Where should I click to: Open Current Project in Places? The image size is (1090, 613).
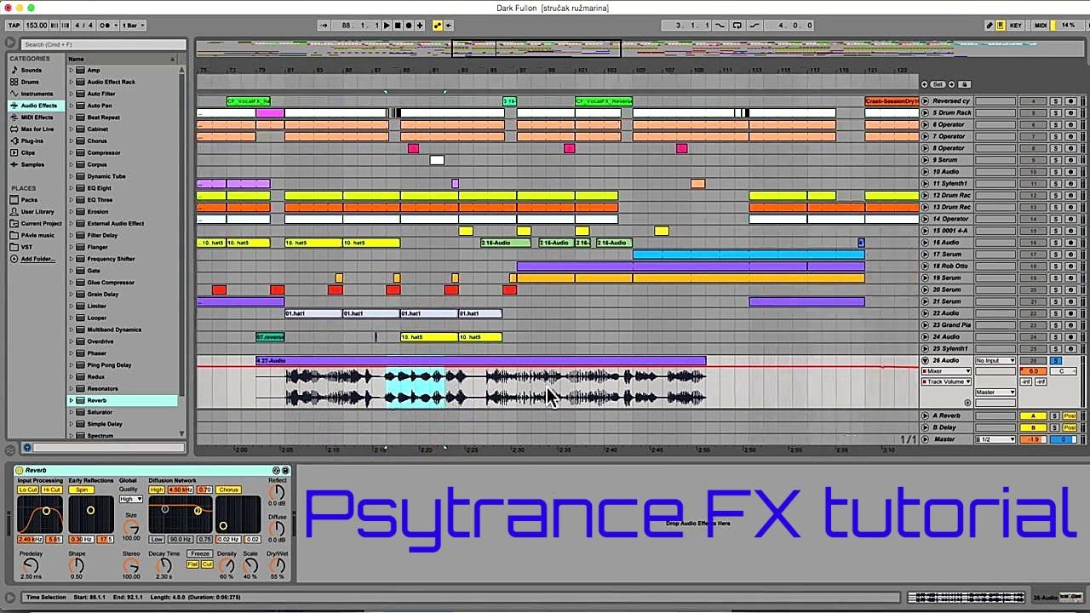pos(40,224)
